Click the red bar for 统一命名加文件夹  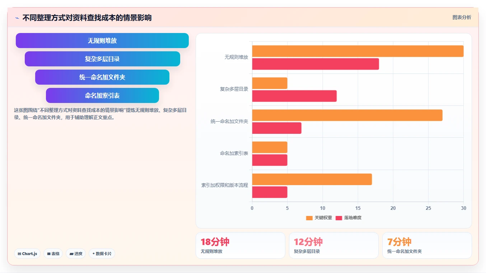click(x=277, y=128)
